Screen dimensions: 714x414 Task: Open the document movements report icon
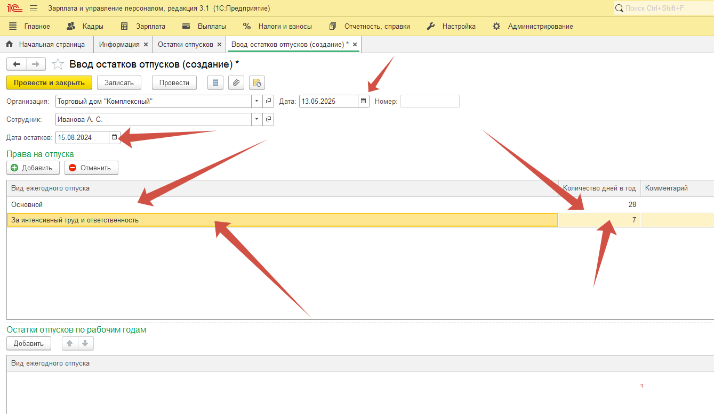pyautogui.click(x=215, y=82)
